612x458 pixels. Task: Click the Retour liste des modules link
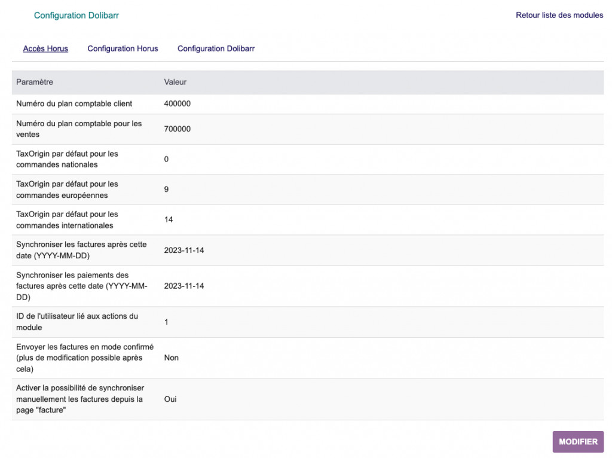pyautogui.click(x=559, y=15)
